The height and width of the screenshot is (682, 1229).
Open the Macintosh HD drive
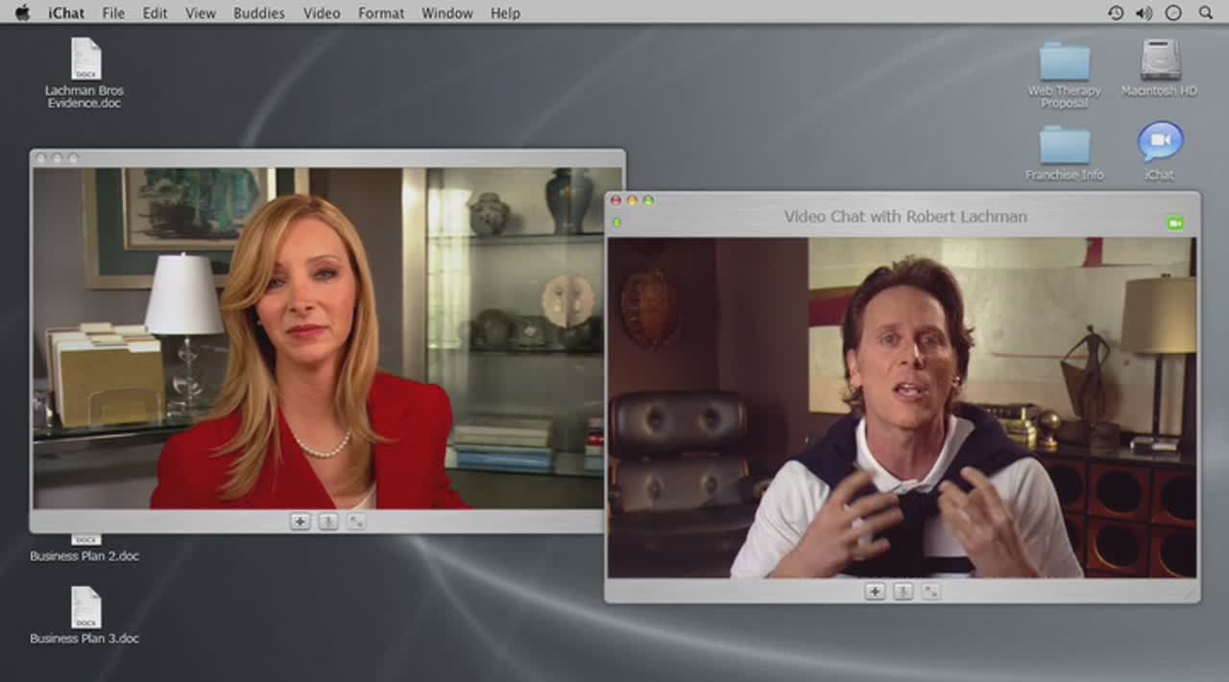[x=1160, y=60]
